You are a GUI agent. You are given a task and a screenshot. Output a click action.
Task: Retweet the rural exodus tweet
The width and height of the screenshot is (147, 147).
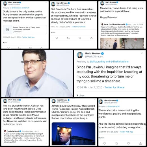(x=116, y=143)
